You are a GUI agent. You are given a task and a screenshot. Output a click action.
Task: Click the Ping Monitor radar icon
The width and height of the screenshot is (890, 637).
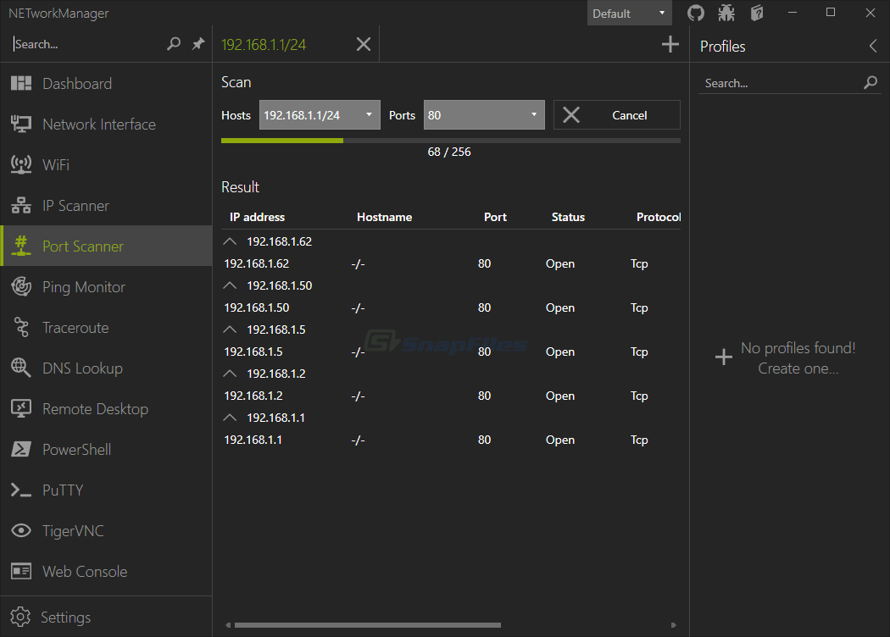click(21, 286)
